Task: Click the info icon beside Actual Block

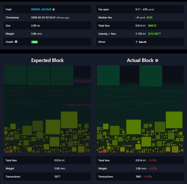Action: [x=157, y=61]
